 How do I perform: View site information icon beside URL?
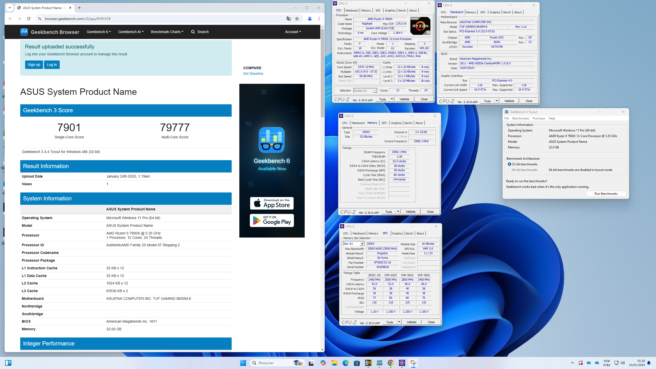pos(39,19)
